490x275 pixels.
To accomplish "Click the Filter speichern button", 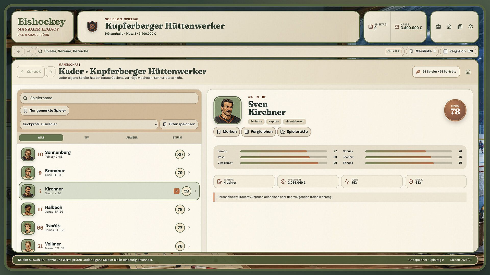I will click(179, 124).
